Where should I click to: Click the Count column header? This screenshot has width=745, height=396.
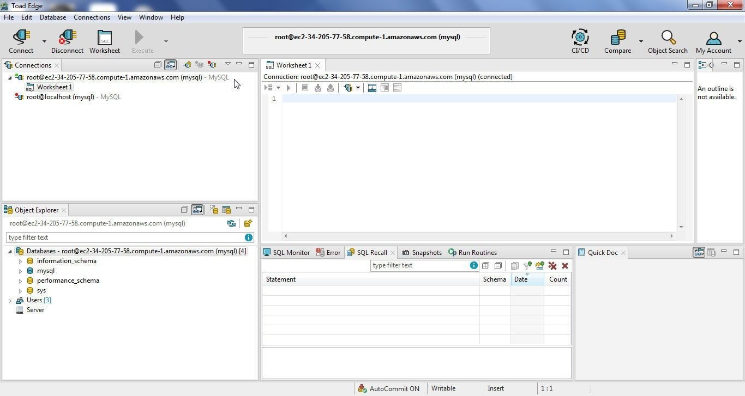pyautogui.click(x=557, y=279)
